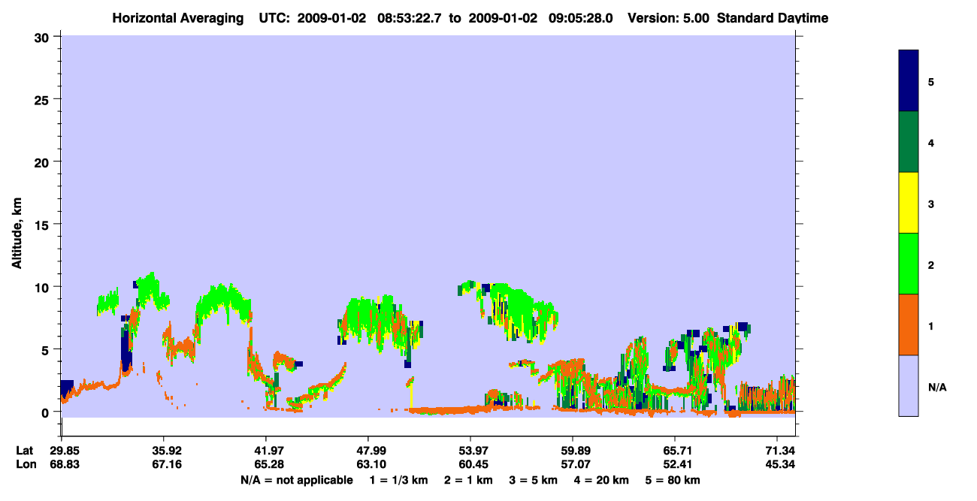The image size is (977, 501).
Task: Click the y-axis tick label 25
Action: 44,99
